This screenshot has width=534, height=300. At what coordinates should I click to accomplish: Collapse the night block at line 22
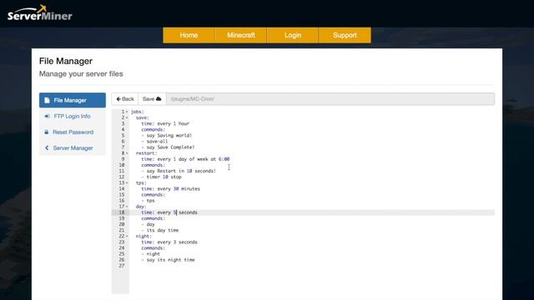(127, 236)
